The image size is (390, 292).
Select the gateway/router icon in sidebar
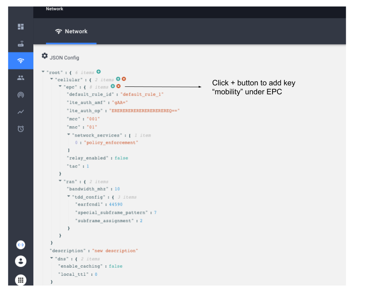point(20,43)
